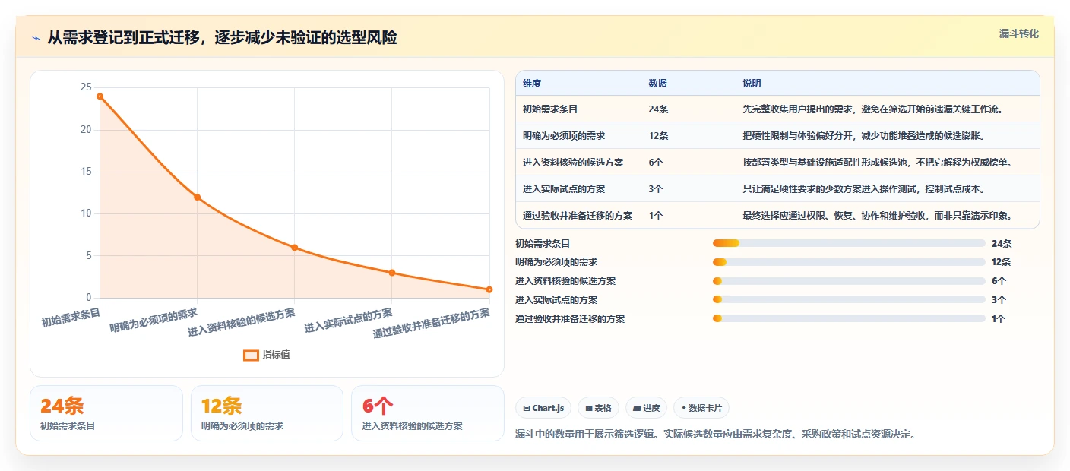This screenshot has width=1070, height=471.
Task: Click the chart data point at 通过验收并准备迁移的方案
Action: [x=489, y=289]
